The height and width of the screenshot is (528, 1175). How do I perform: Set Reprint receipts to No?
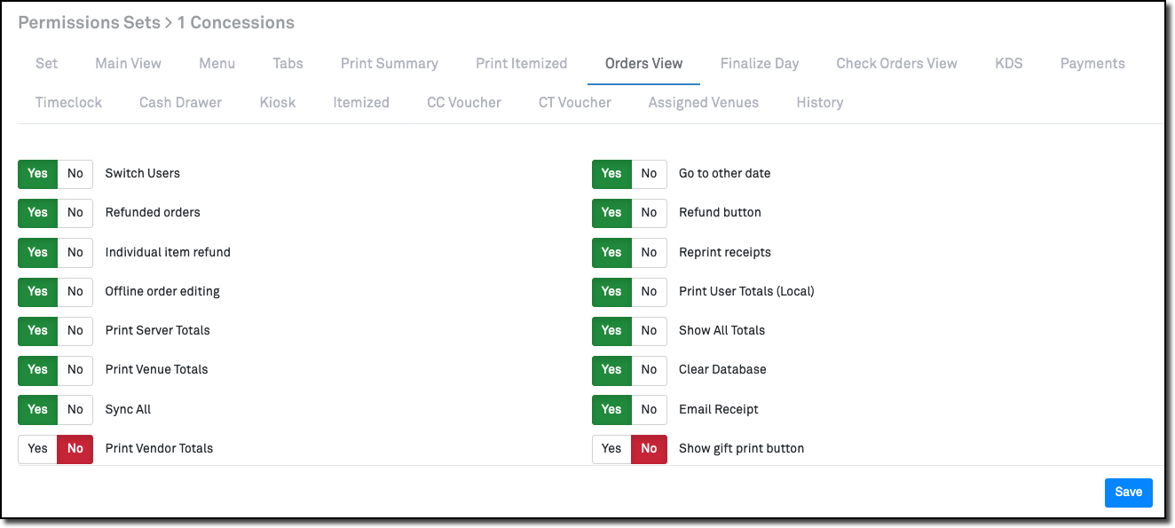(649, 252)
